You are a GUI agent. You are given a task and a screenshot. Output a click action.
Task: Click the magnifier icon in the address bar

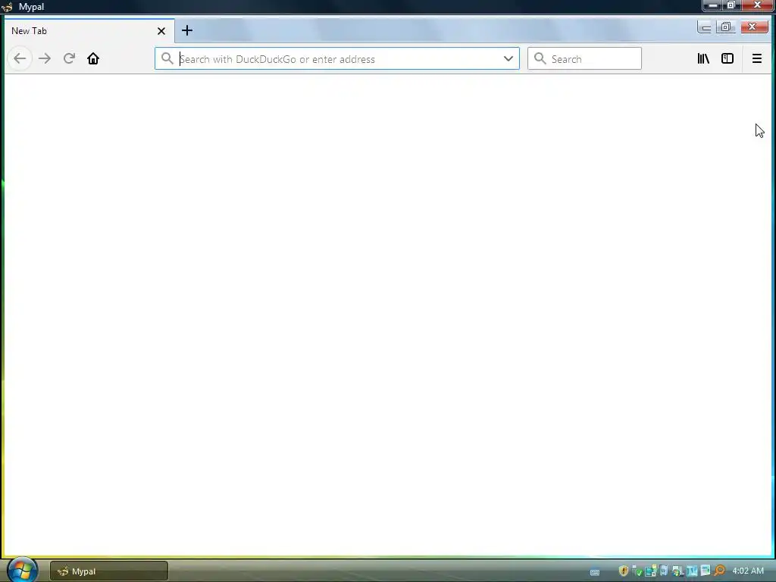tap(167, 58)
